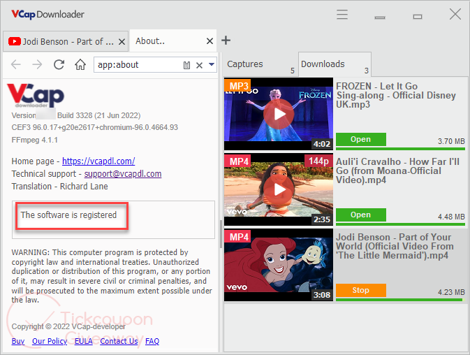Click the Moana download progress bar

(400, 224)
